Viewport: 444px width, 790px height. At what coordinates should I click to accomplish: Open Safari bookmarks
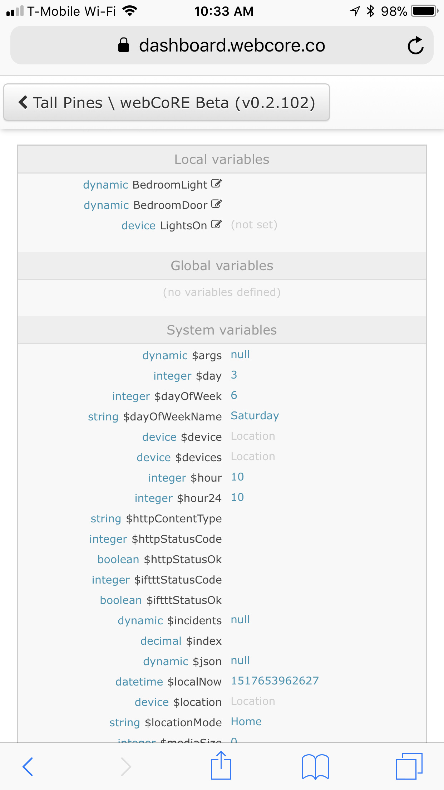[x=315, y=766]
